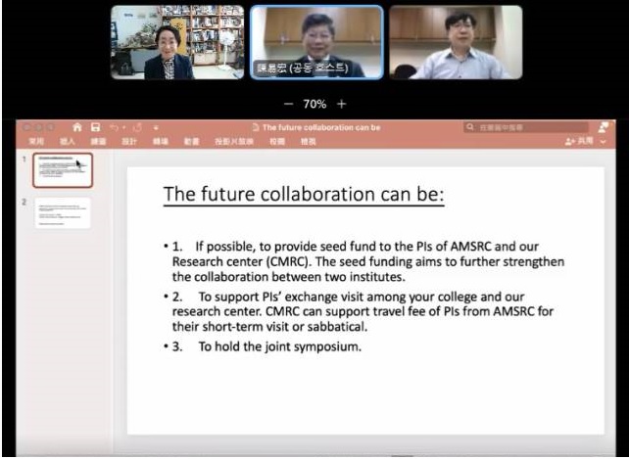This screenshot has height=459, width=629.
Task: Open the quick access toolbar dropdown arrow
Action: (x=156, y=127)
